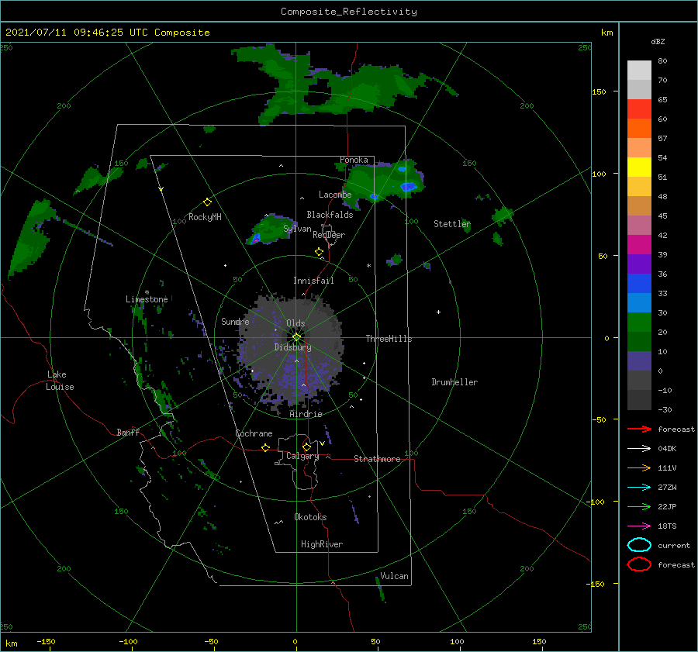The width and height of the screenshot is (698, 652).
Task: Click the RedDeer city label
Action: [329, 235]
